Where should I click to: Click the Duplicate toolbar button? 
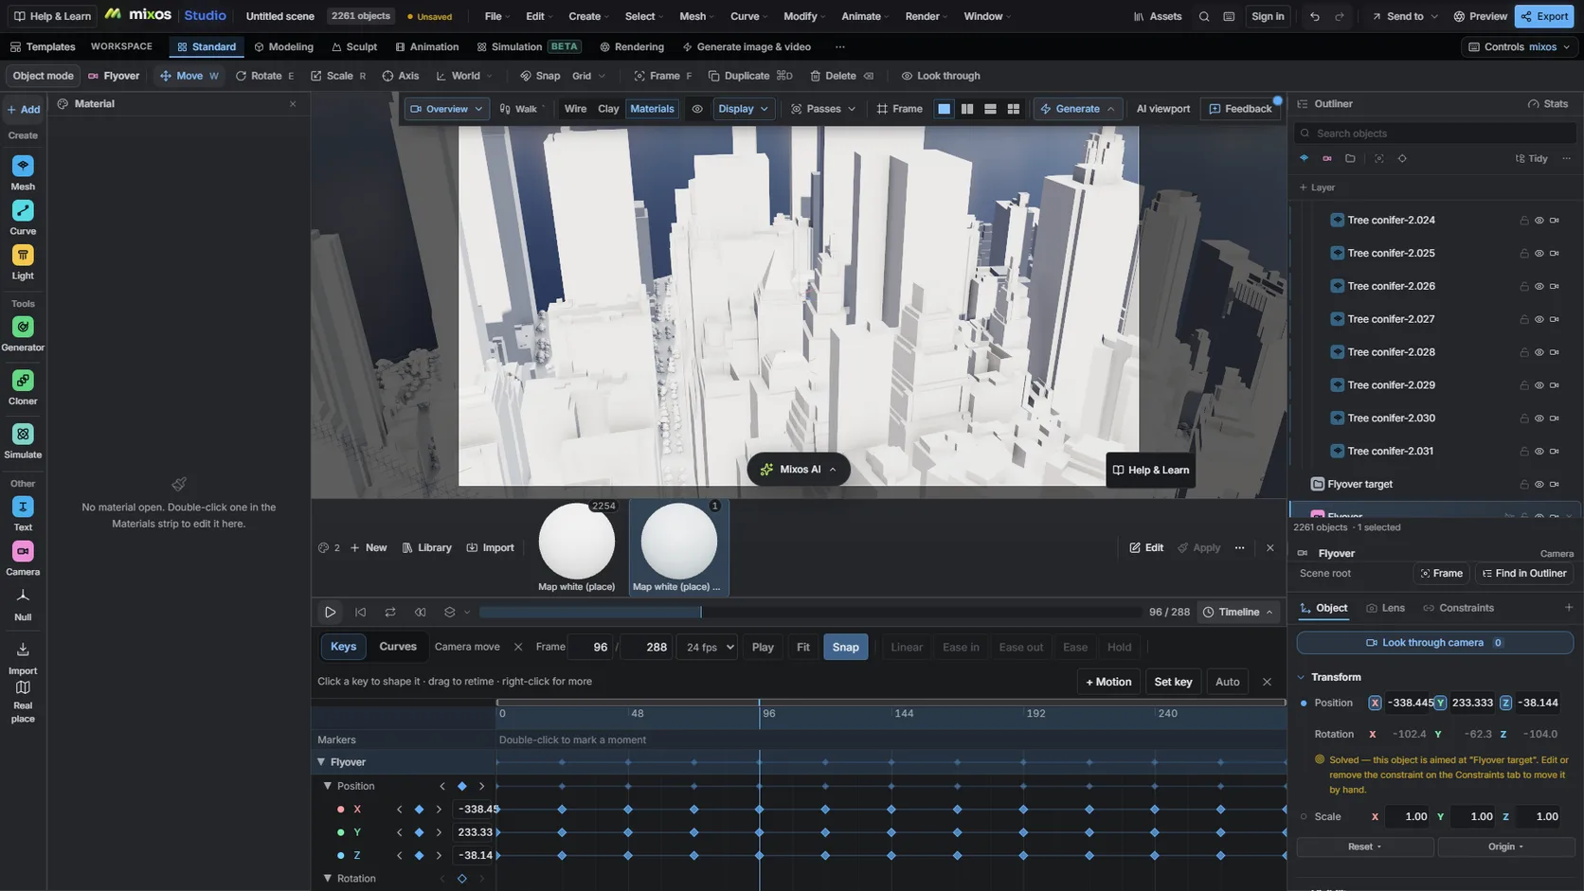[x=750, y=76]
